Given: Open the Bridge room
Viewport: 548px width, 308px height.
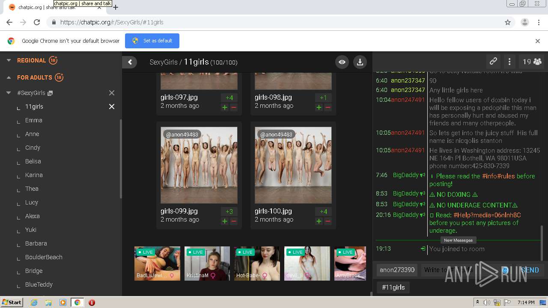Looking at the screenshot, I should pos(34,271).
